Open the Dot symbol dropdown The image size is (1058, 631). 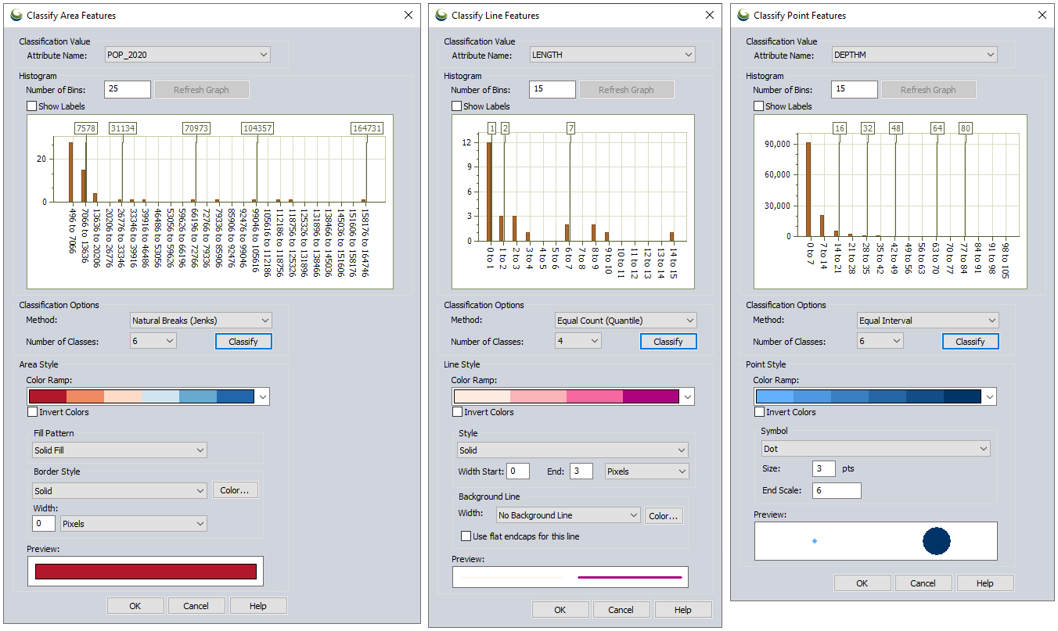(x=876, y=449)
